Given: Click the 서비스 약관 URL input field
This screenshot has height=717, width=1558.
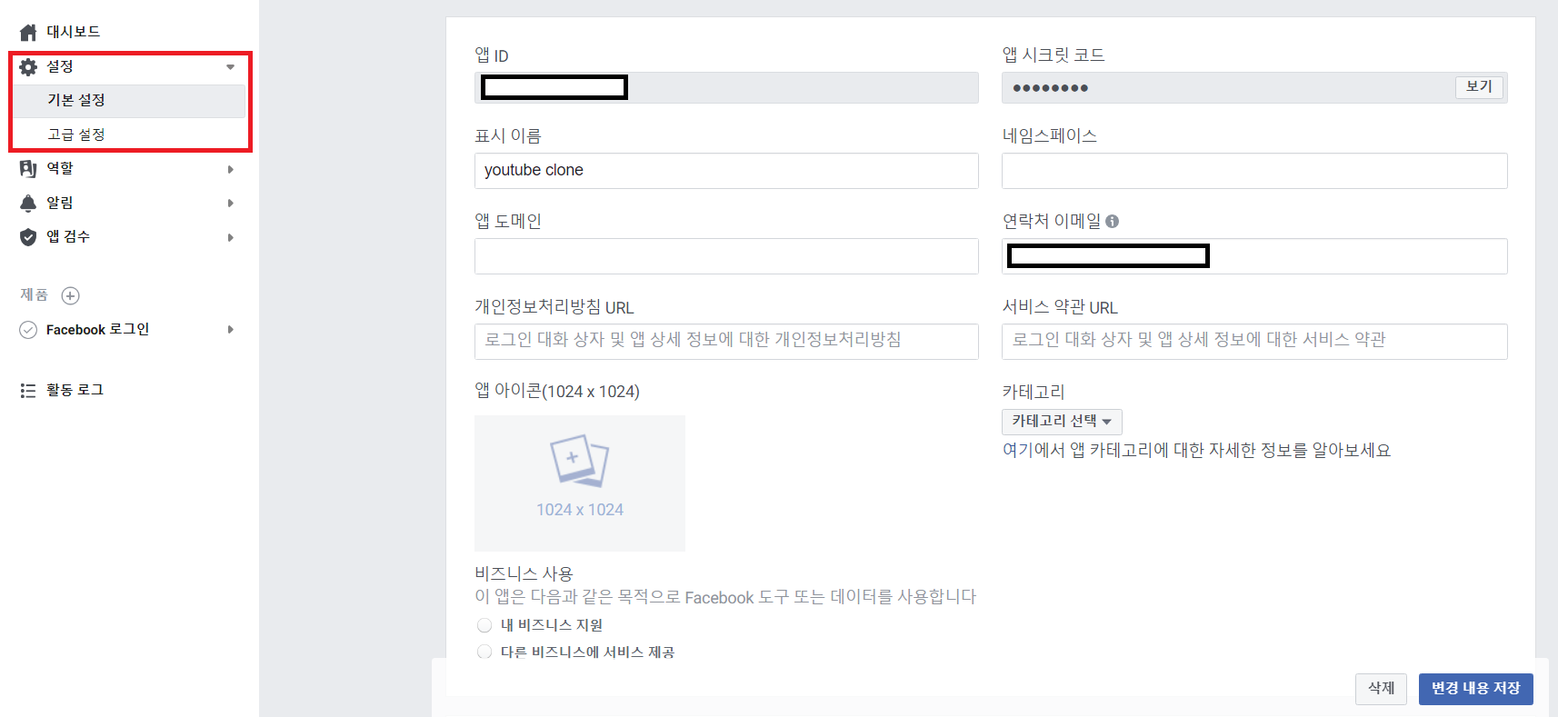Looking at the screenshot, I should tap(1254, 342).
